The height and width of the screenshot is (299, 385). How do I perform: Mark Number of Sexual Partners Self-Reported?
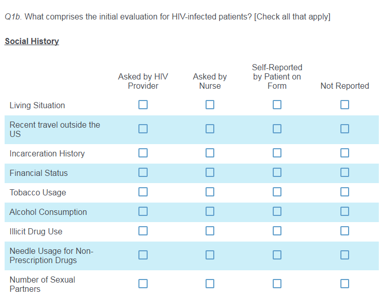pyautogui.click(x=277, y=284)
